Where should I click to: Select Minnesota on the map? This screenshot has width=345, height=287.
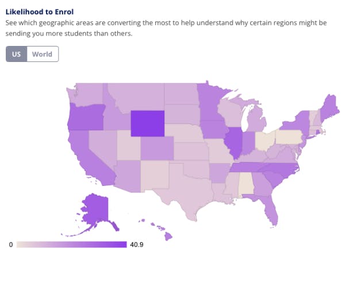[x=212, y=101]
